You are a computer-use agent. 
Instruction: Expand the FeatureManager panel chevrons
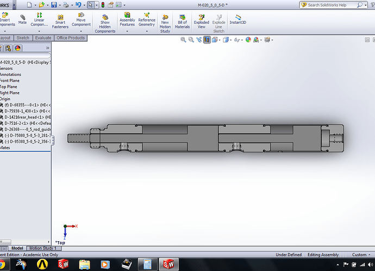(x=47, y=48)
